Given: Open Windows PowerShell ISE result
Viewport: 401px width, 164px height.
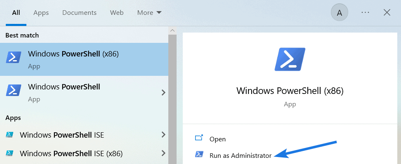Looking at the screenshot, I should point(84,135).
